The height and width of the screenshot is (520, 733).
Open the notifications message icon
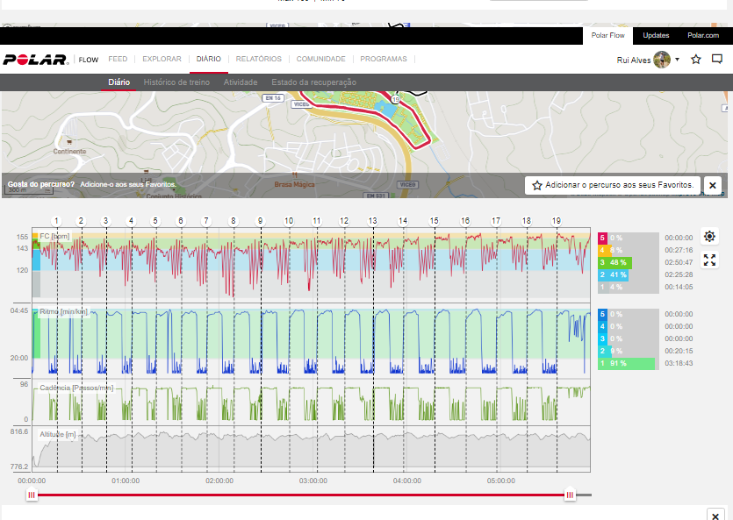pyautogui.click(x=716, y=60)
